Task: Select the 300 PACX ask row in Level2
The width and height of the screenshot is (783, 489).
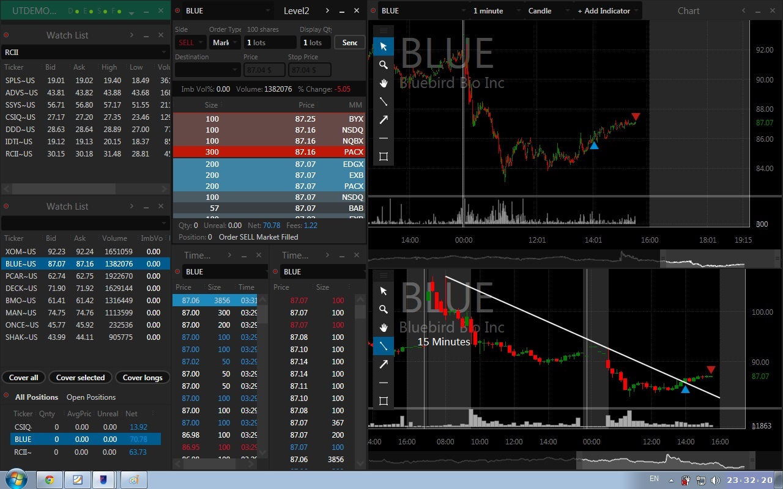Action: click(x=269, y=152)
